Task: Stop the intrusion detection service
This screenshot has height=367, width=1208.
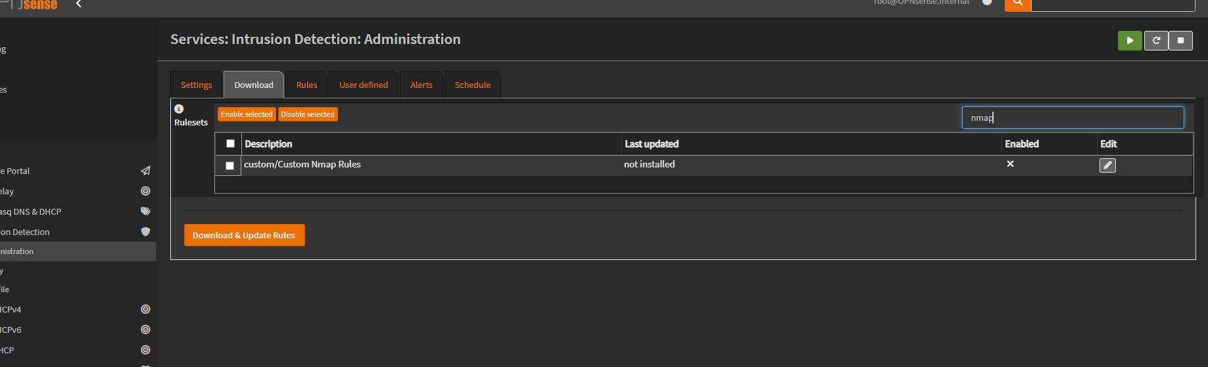Action: pos(1180,41)
